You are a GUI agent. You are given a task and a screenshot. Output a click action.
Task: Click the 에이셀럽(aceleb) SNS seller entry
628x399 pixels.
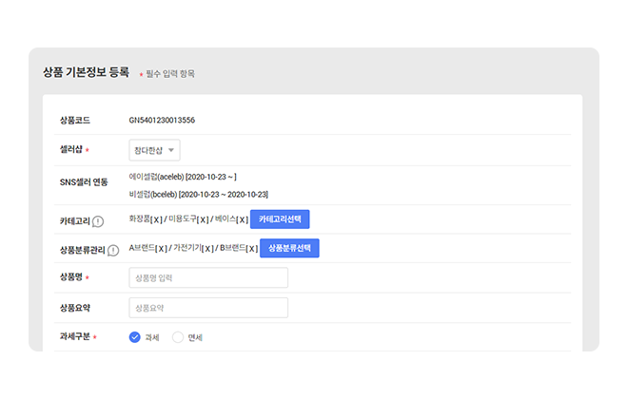coord(183,177)
